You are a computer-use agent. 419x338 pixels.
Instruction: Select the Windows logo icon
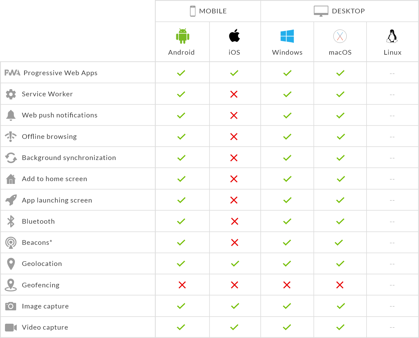click(287, 36)
